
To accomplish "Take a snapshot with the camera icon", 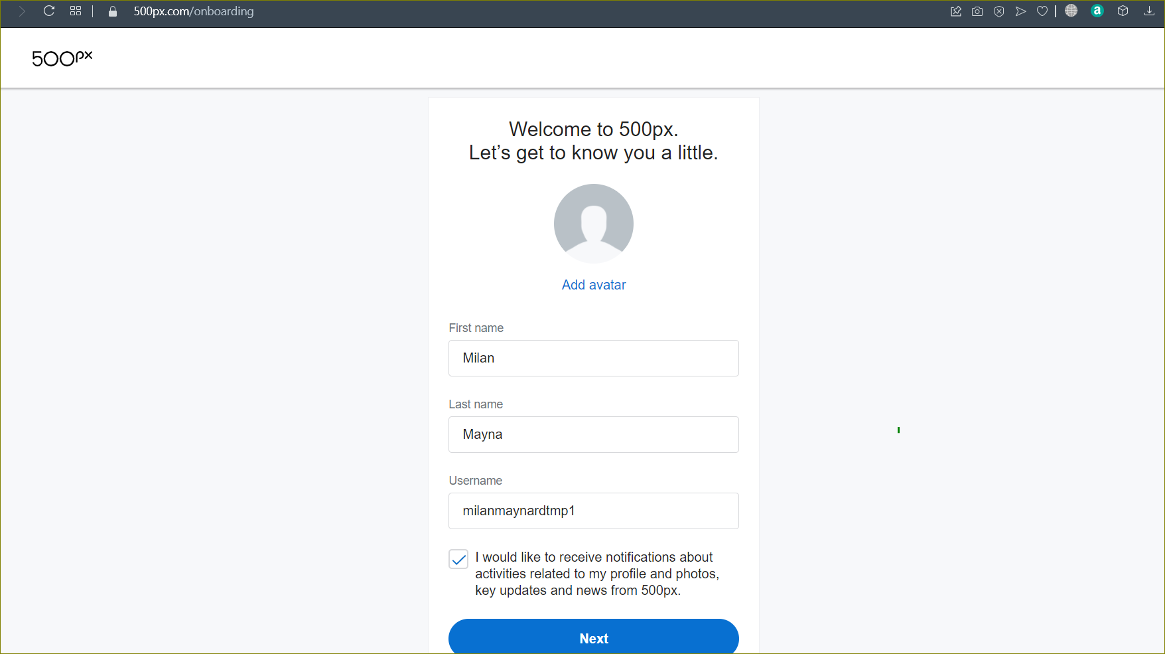I will [x=977, y=11].
